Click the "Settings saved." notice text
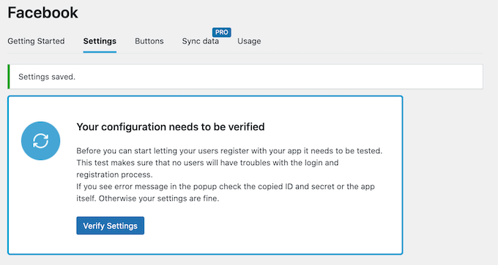The image size is (498, 265). click(47, 77)
